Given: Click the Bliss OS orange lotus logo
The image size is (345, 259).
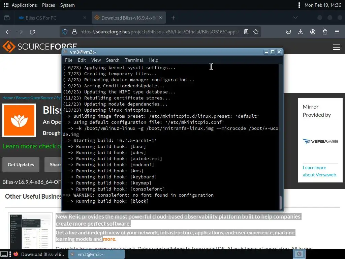Looking at the screenshot, I should click(19, 120).
